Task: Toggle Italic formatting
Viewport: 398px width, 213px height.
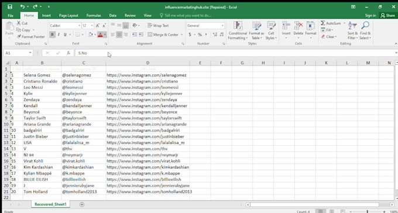Action: point(59,35)
